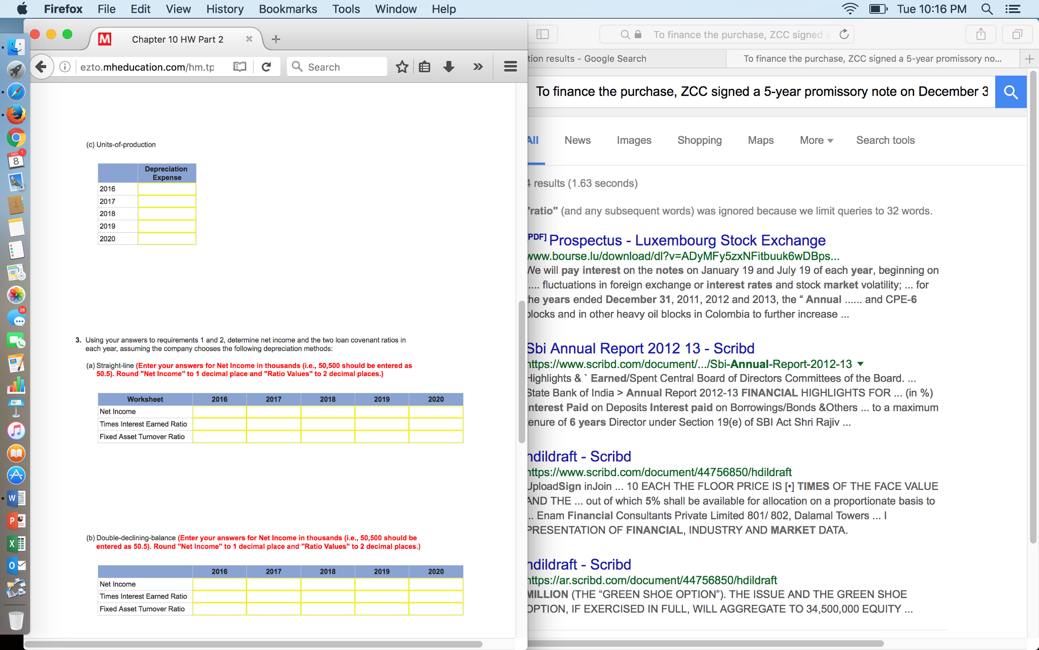The height and width of the screenshot is (650, 1039).
Task: Click the Net Income input field for 2016
Action: 219,411
